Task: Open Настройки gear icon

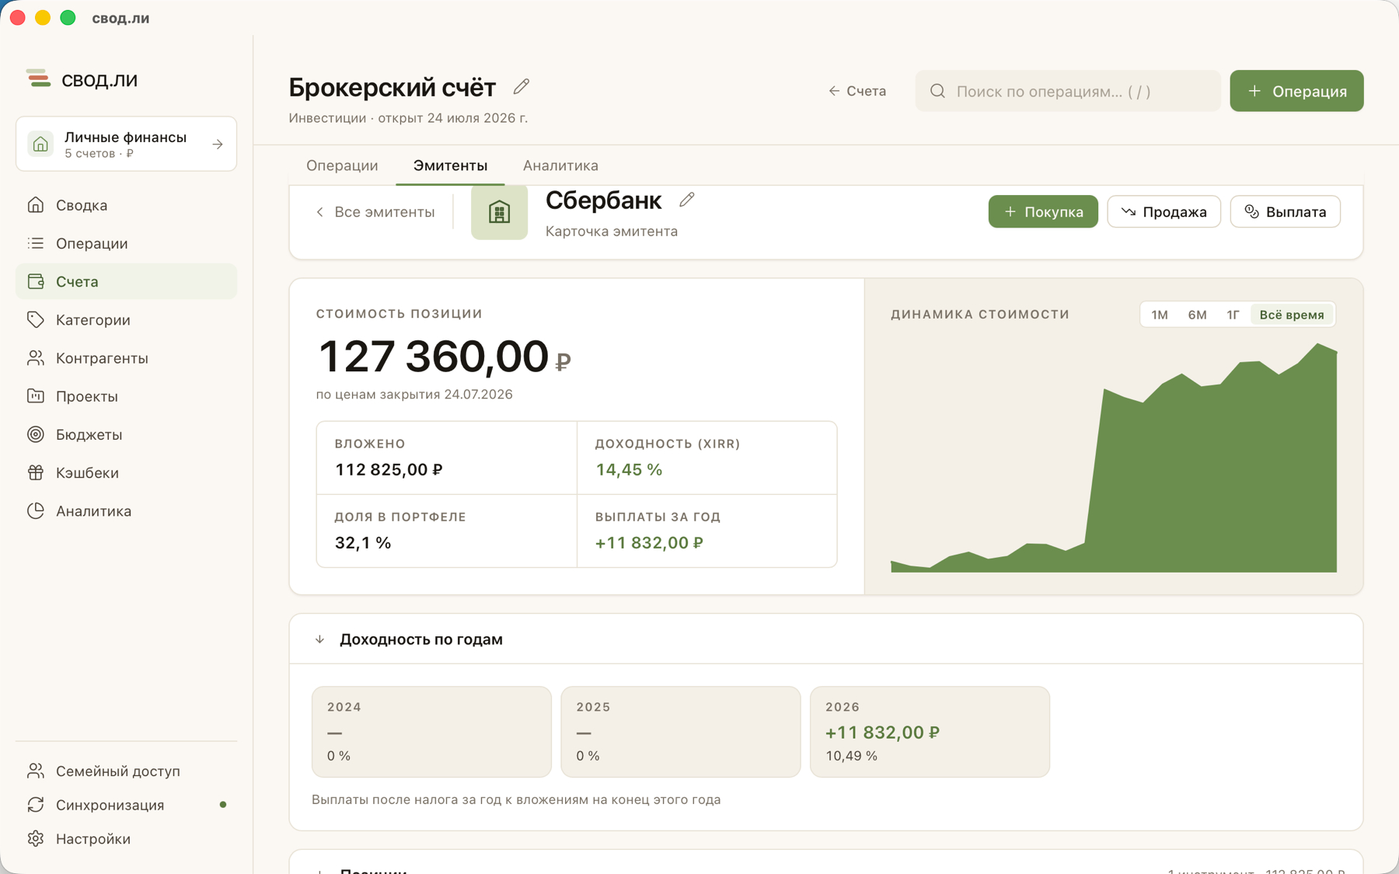Action: click(36, 838)
